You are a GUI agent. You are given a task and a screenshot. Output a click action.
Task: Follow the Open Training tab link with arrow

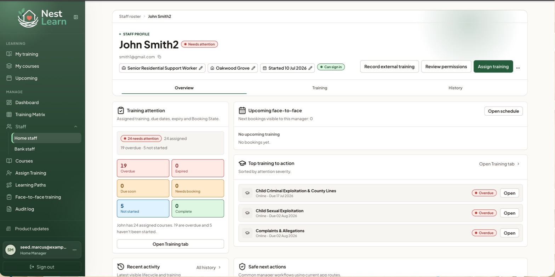pyautogui.click(x=499, y=164)
